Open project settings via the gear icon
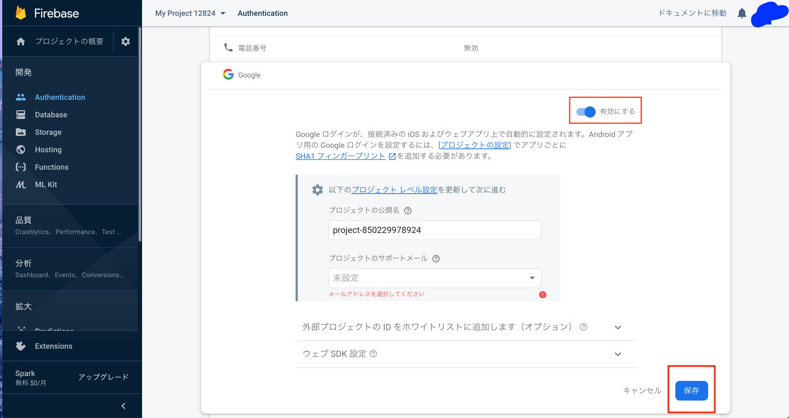This screenshot has height=418, width=789. click(x=125, y=41)
